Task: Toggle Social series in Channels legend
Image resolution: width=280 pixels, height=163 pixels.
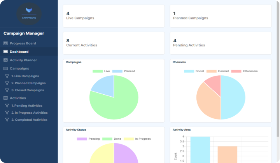Action: (194, 71)
